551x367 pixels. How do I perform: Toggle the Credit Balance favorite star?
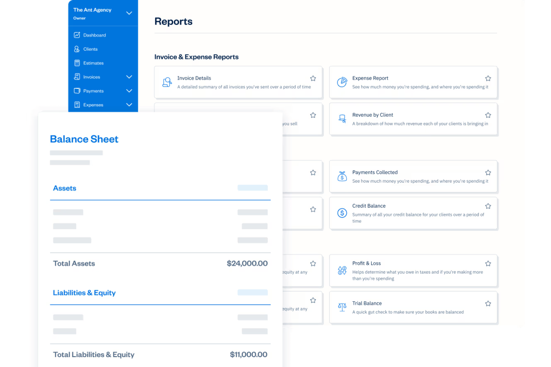tap(488, 206)
